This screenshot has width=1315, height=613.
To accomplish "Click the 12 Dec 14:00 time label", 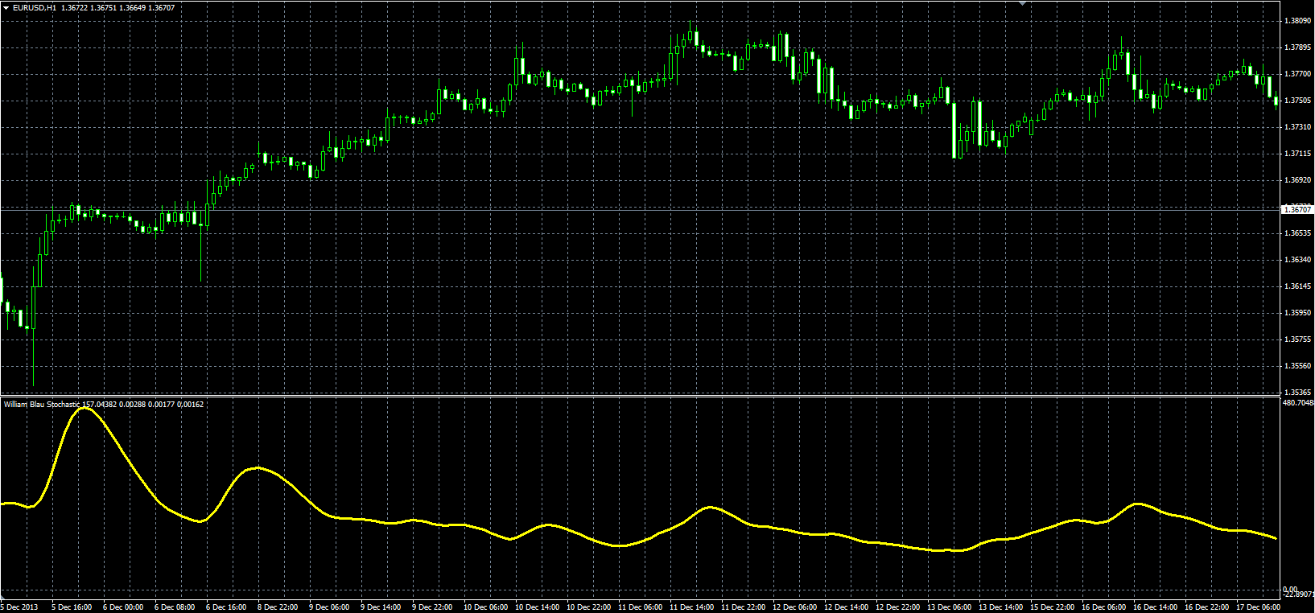I will tap(846, 607).
